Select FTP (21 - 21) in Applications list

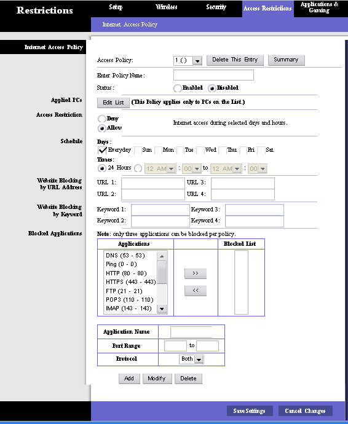(x=124, y=291)
